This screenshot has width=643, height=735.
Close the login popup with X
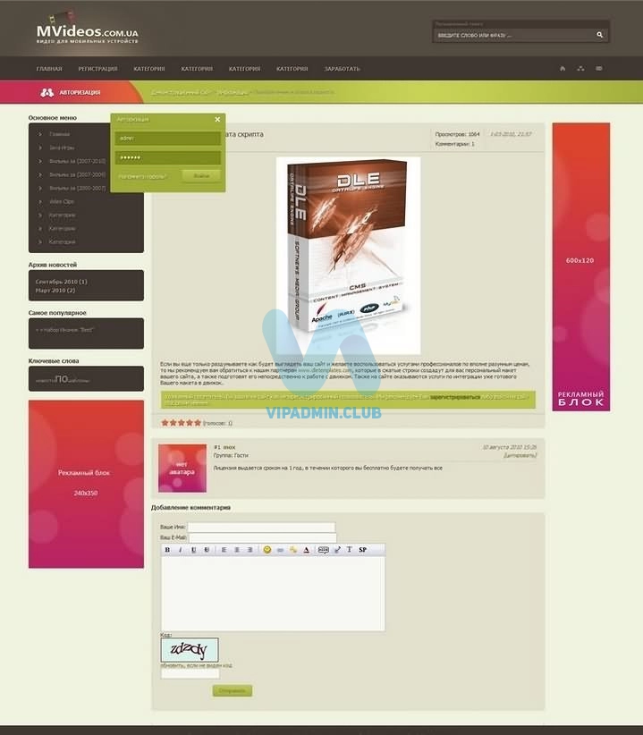(x=217, y=120)
